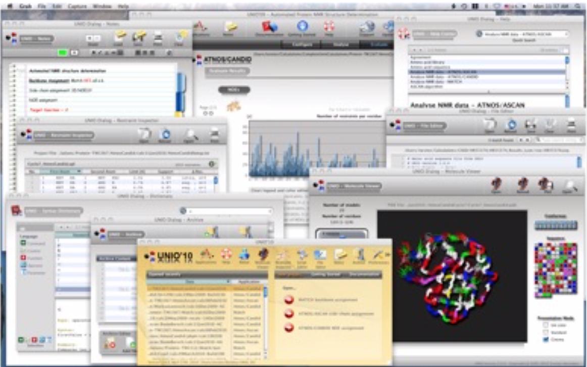Switch to the Analyse tab
The image size is (587, 367).
click(x=340, y=44)
